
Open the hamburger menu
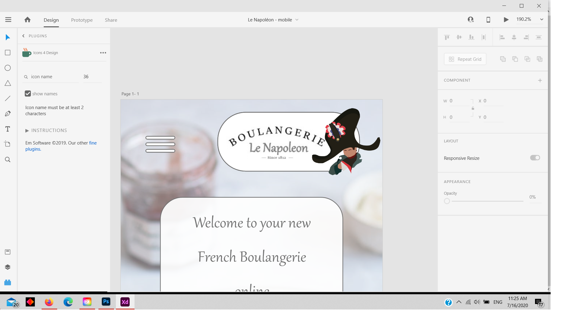click(8, 20)
